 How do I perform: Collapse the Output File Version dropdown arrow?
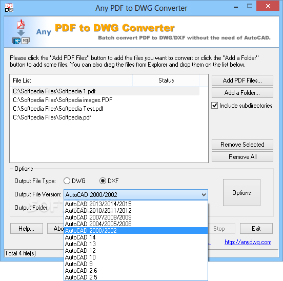204,195
